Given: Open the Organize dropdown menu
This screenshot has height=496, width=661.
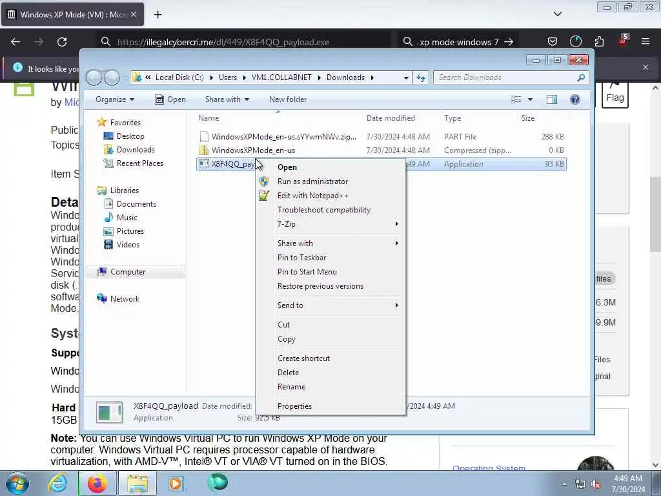Looking at the screenshot, I should click(115, 99).
